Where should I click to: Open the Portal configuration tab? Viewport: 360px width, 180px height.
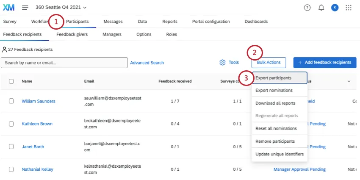[x=211, y=22]
